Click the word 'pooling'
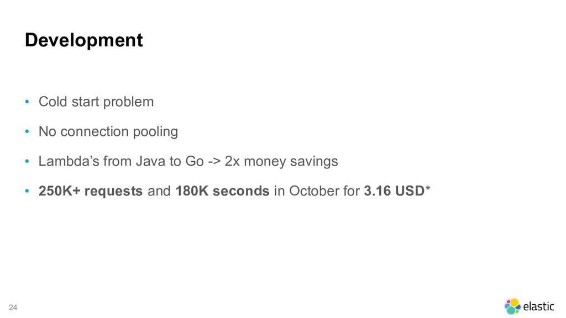Viewport: 566px width, 318px height. click(x=155, y=132)
